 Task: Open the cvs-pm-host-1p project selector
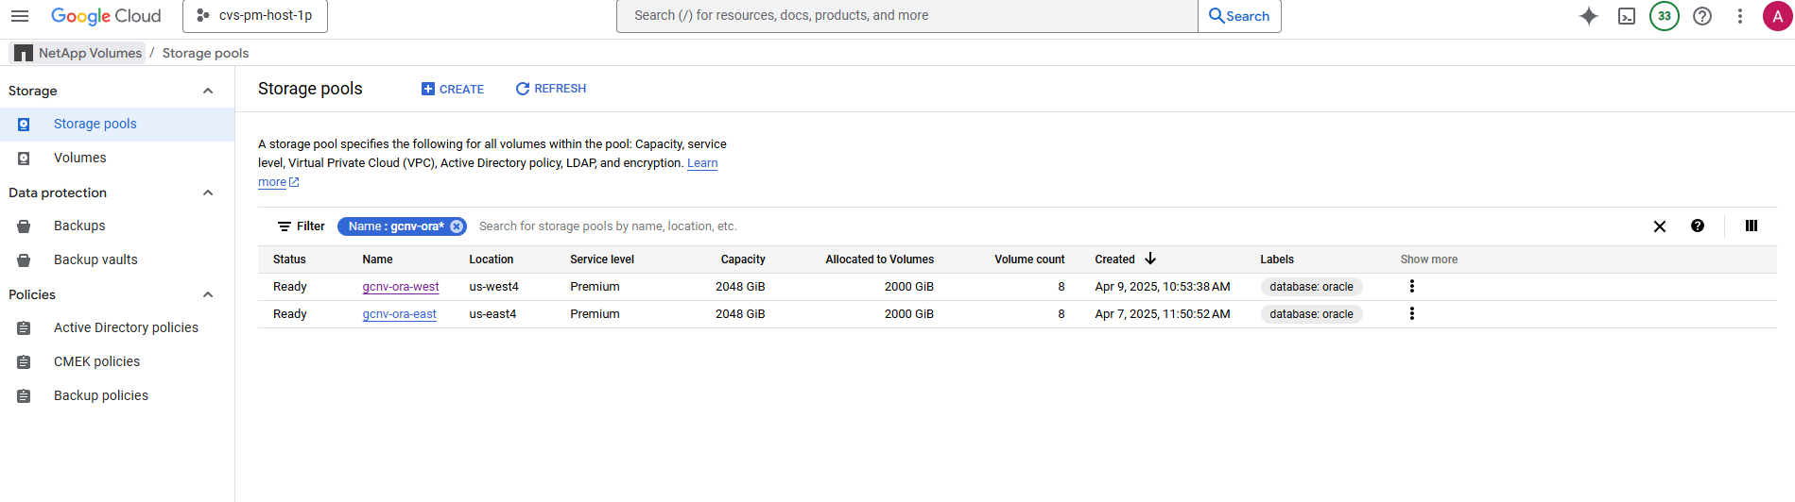point(255,16)
